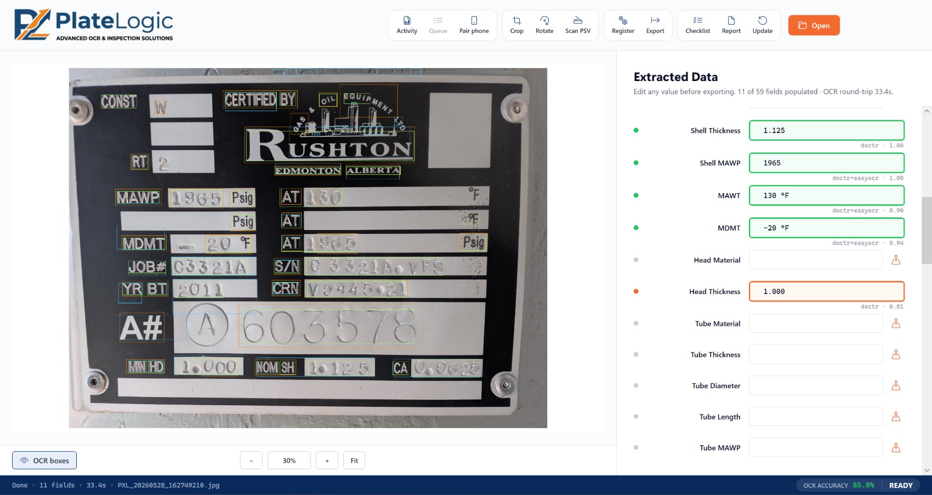
Task: Open the inspection Checklist
Action: (697, 25)
